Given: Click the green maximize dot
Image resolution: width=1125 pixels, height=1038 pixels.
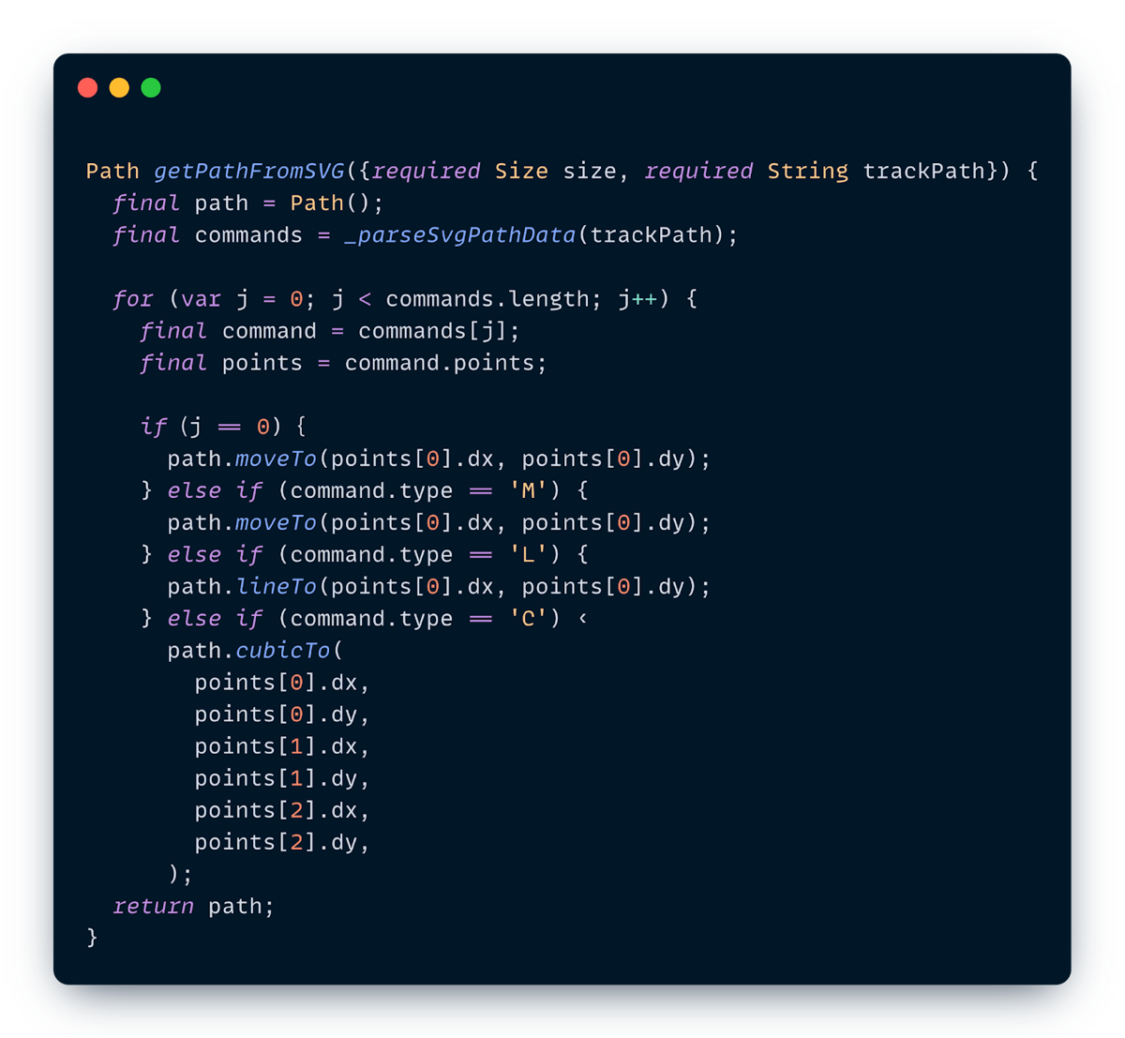Looking at the screenshot, I should point(151,88).
